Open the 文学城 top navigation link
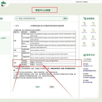 pyautogui.click(x=77, y=2)
